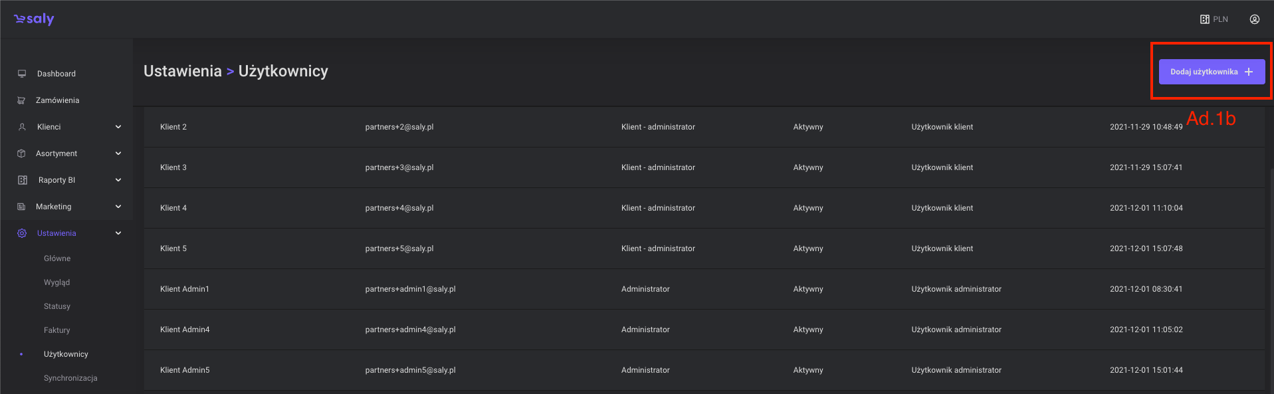1274x394 pixels.
Task: Open the user account profile icon
Action: point(1254,19)
